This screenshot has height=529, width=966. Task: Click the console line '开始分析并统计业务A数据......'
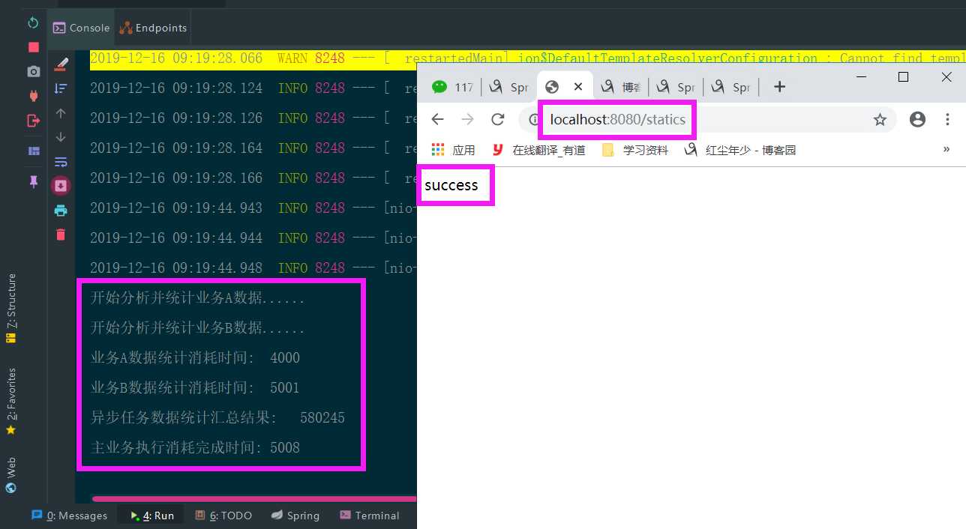[197, 298]
